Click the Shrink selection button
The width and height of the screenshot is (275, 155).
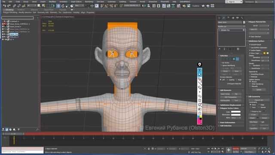[x=226, y=71]
